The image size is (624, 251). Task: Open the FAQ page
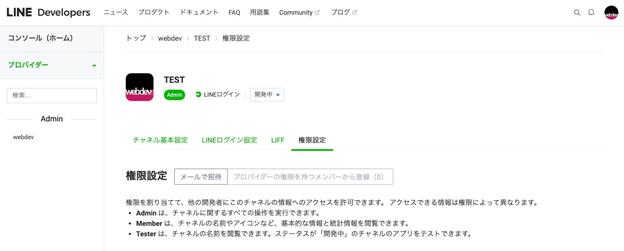tap(234, 12)
